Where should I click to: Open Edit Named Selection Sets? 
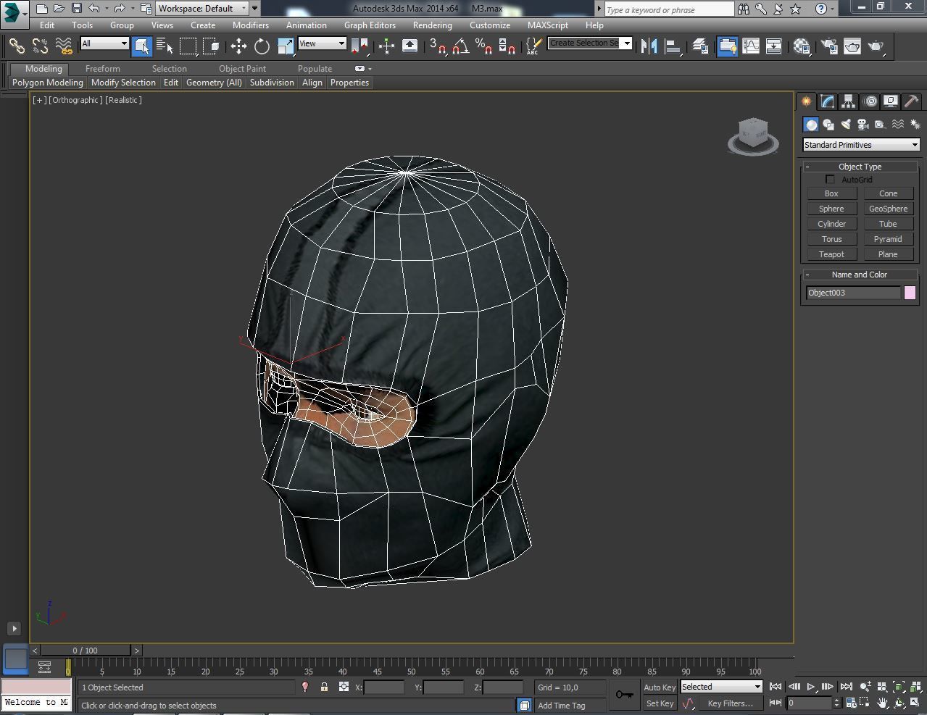point(533,46)
